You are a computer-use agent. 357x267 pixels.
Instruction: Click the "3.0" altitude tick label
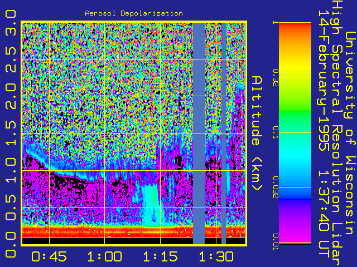[x=11, y=23]
